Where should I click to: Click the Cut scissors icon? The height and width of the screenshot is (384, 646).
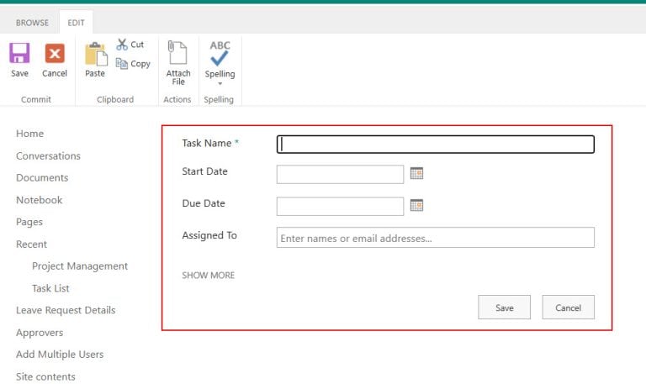click(x=122, y=44)
